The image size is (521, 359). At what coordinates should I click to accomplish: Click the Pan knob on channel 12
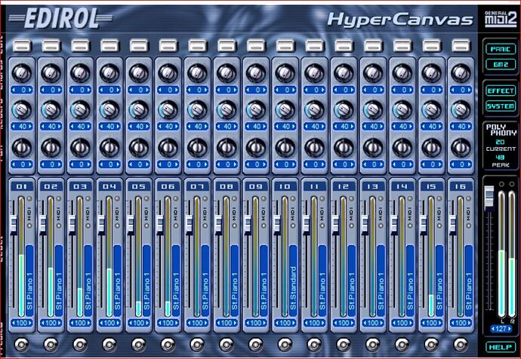(x=344, y=148)
